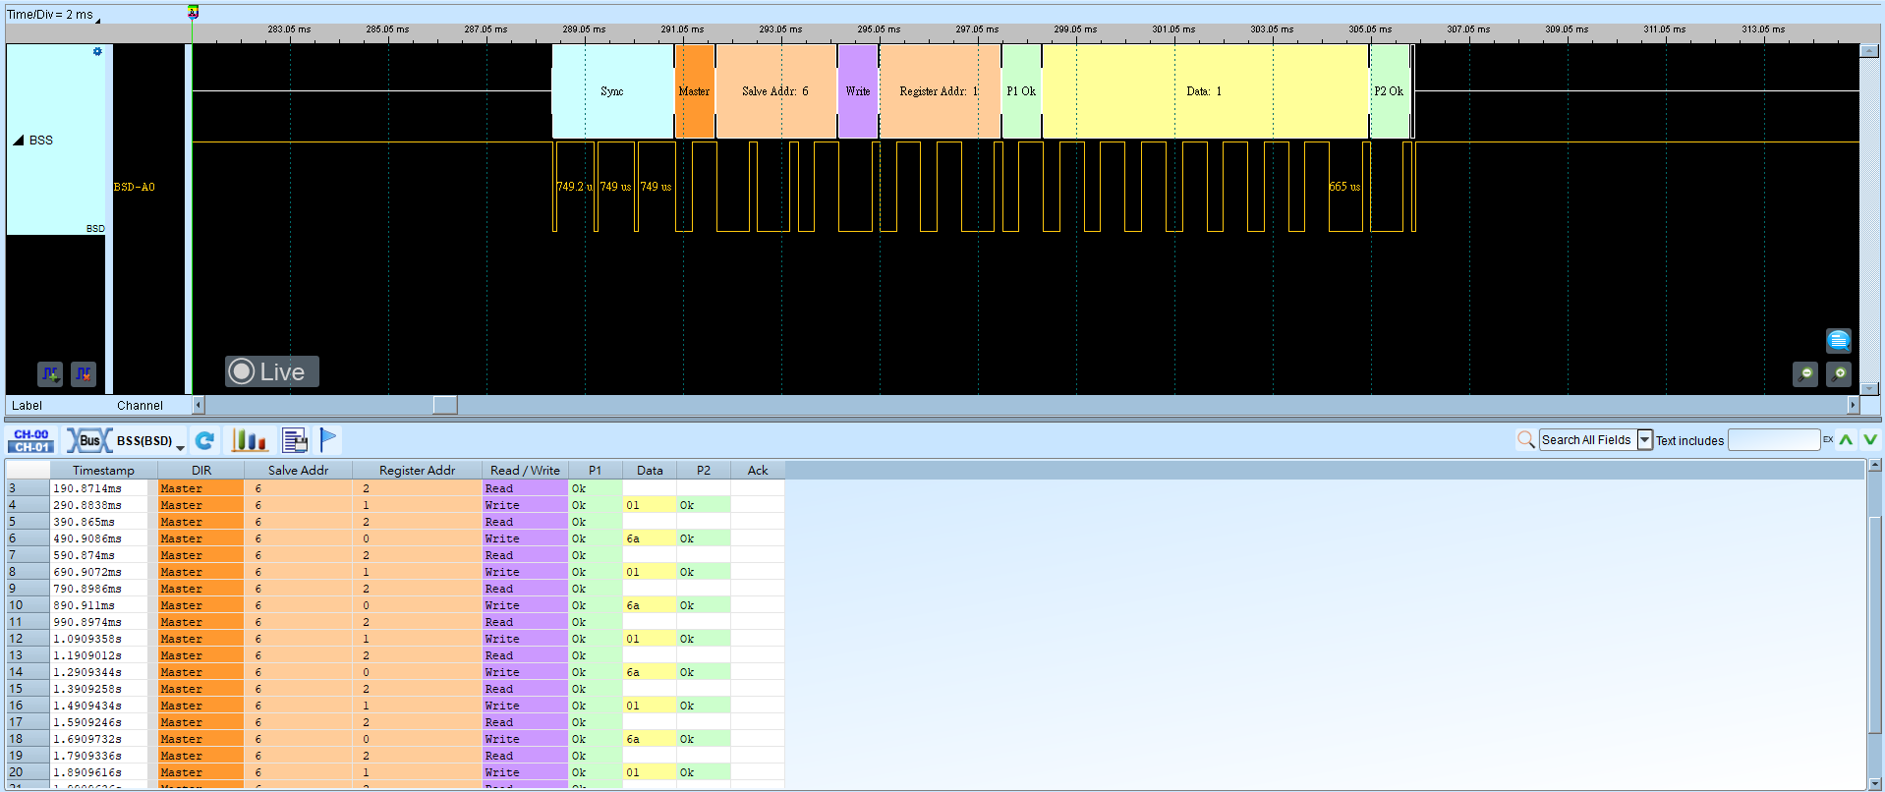Select the Slave Addr: 6 decode segment
Viewport: 1885px width, 792px height.
[775, 91]
